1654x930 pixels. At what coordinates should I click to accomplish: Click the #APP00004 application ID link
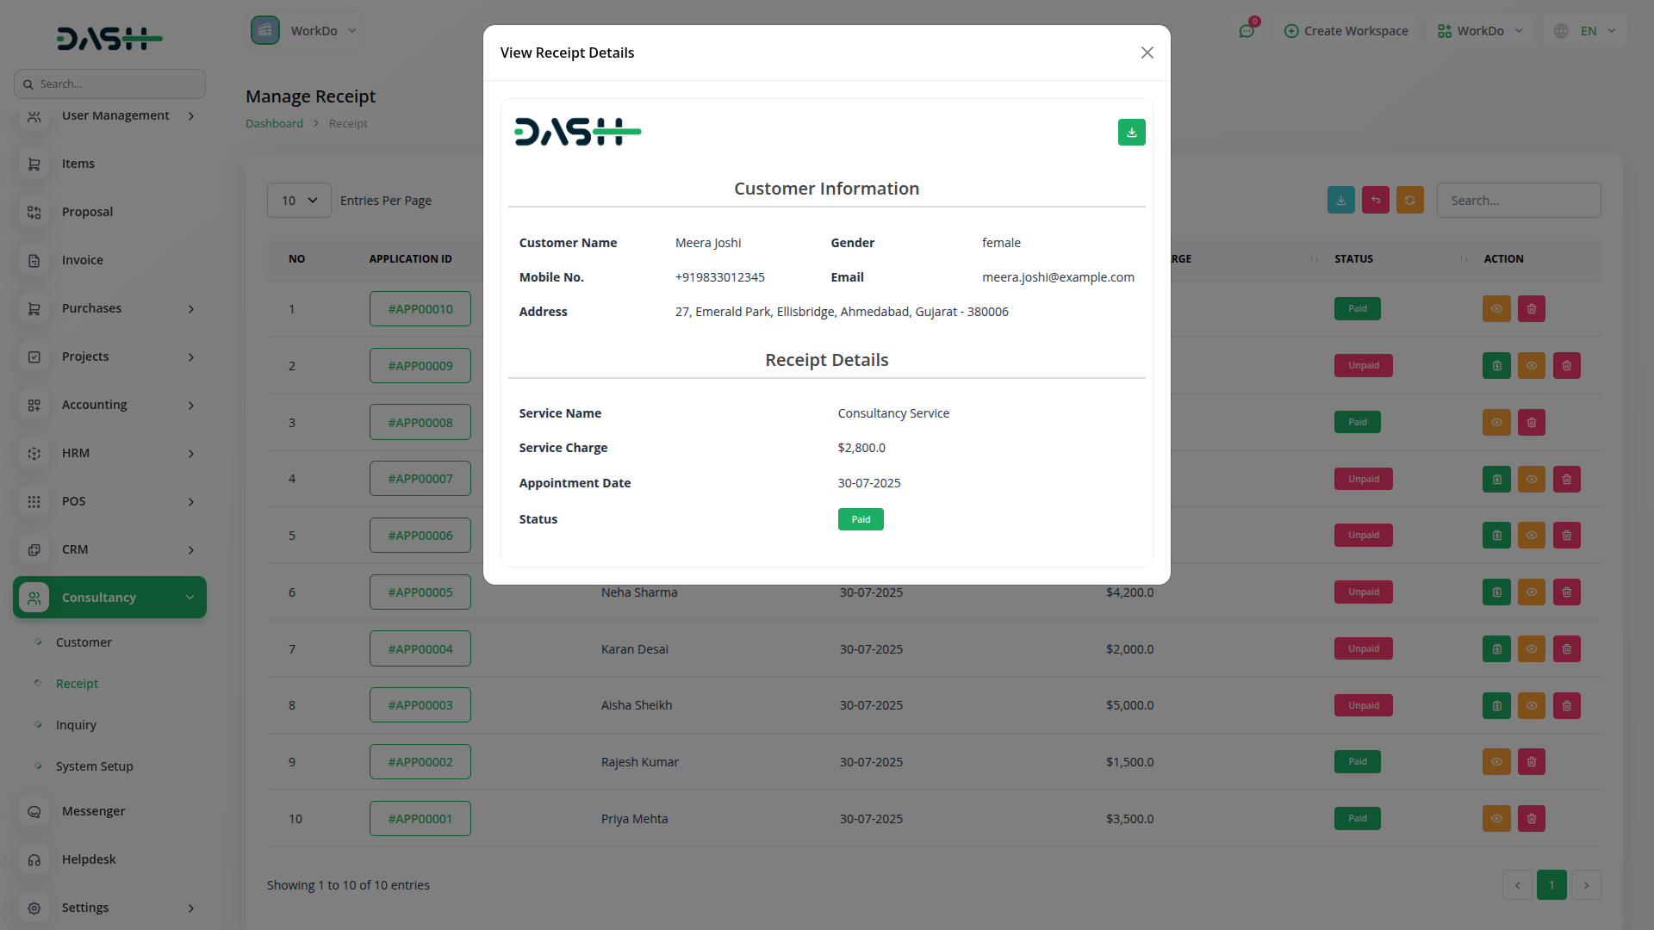point(420,649)
